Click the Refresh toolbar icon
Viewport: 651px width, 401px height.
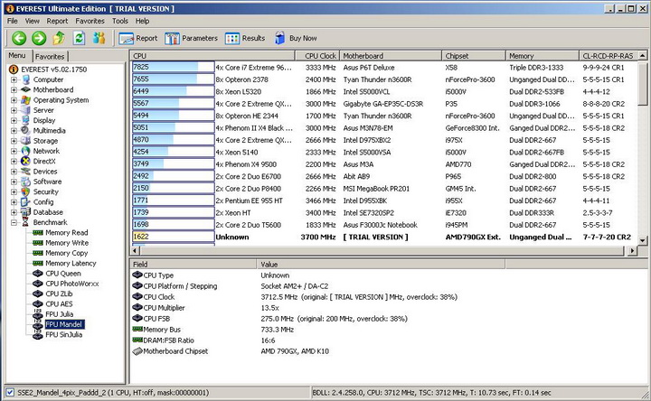coord(79,38)
